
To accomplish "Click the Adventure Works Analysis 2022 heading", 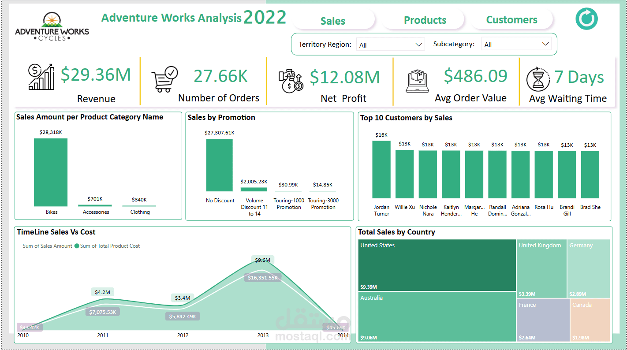I will (194, 18).
